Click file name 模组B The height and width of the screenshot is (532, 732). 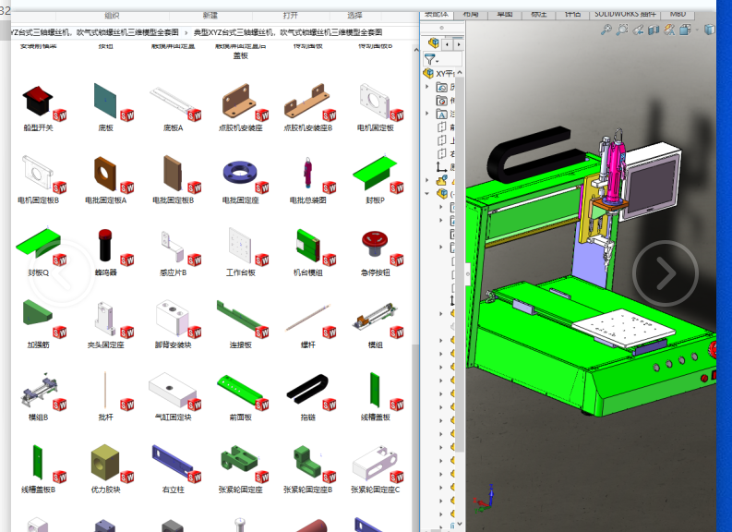click(38, 417)
